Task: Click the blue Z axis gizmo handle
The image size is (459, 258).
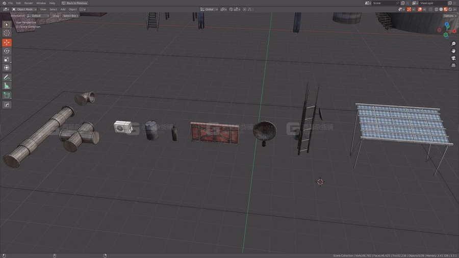Action: tap(447, 24)
